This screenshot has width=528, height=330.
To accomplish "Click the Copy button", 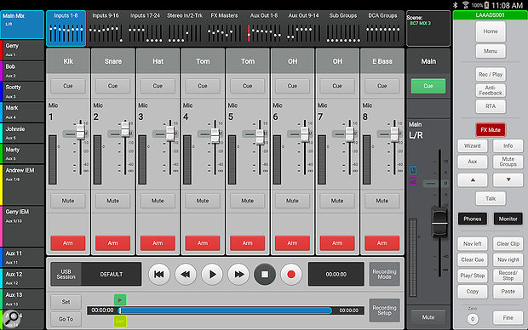I will [473, 292].
